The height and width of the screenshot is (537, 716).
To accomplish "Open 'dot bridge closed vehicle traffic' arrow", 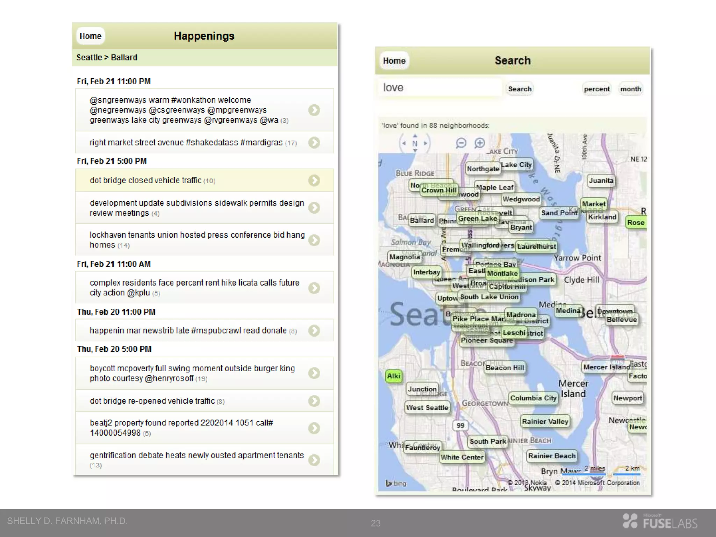I will click(314, 180).
